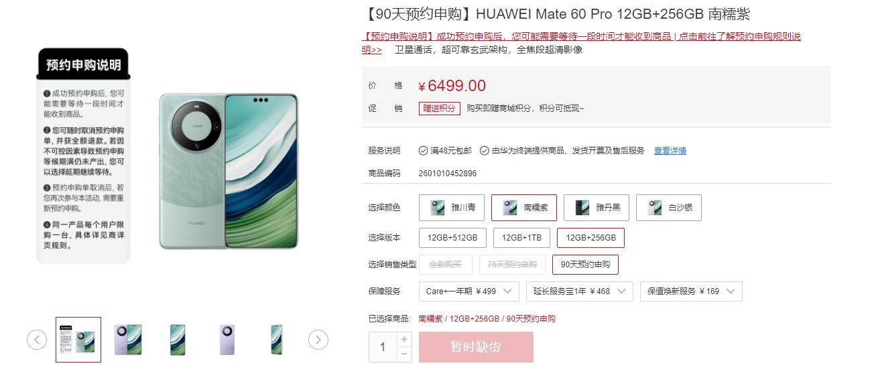Choose the 雅丹黑 color option
876x392 pixels.
point(597,208)
